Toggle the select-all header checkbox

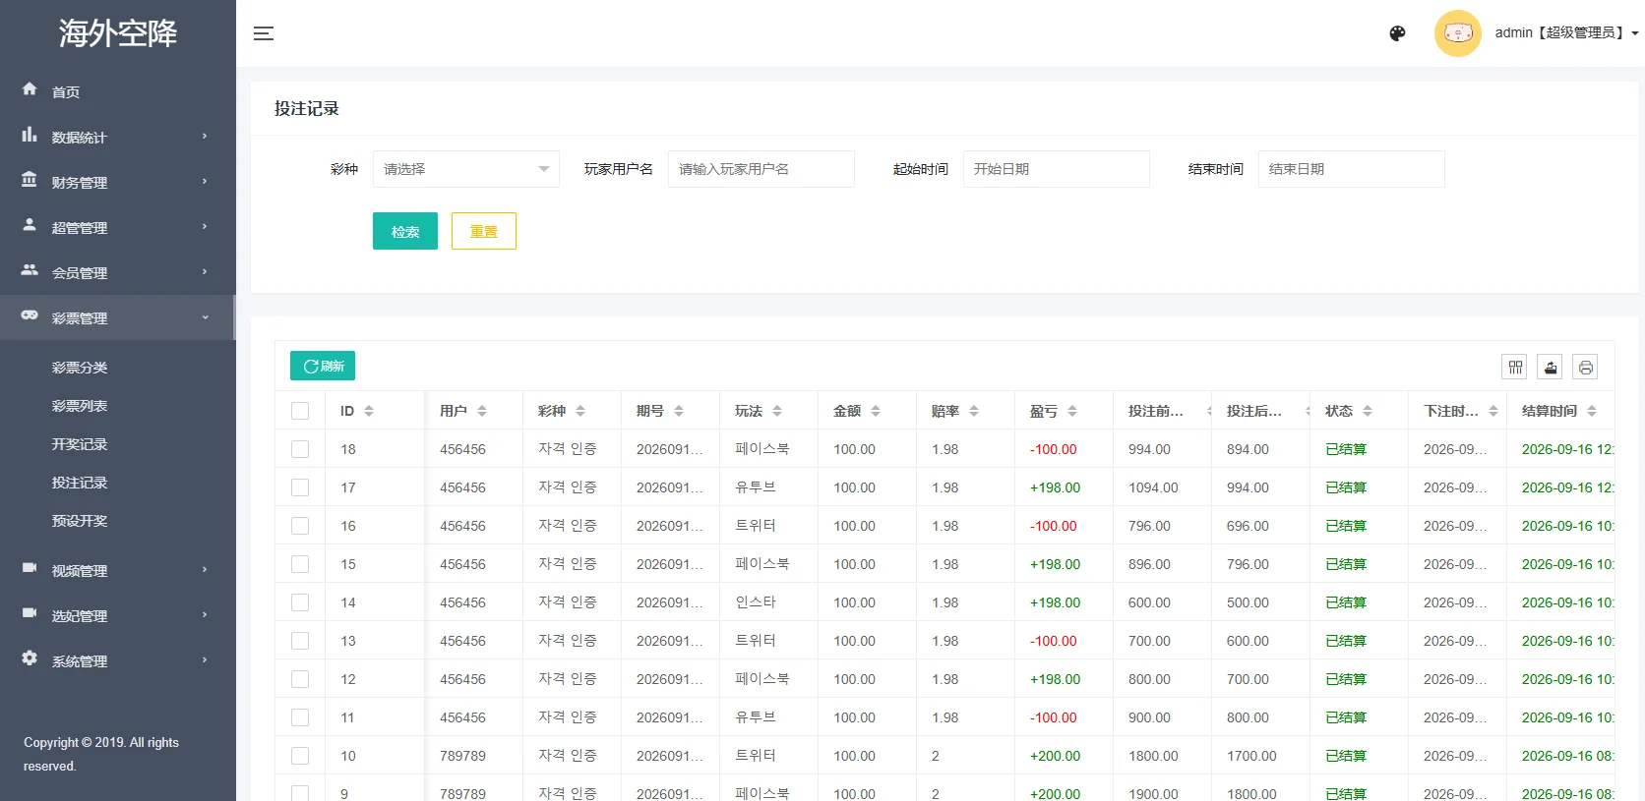pos(300,411)
